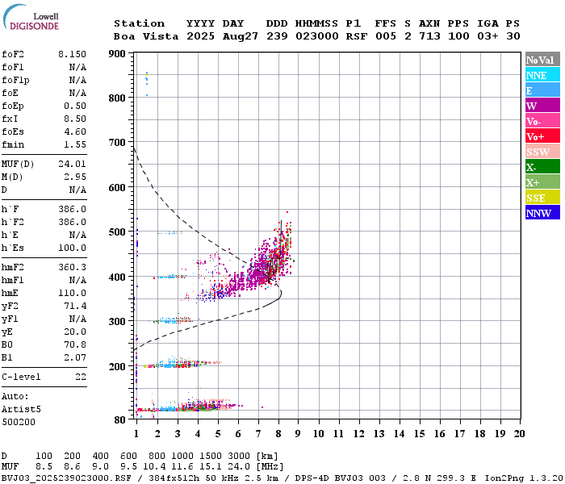
Task: Click the Ion2Png 1.3.20 version text
Action: point(524,478)
